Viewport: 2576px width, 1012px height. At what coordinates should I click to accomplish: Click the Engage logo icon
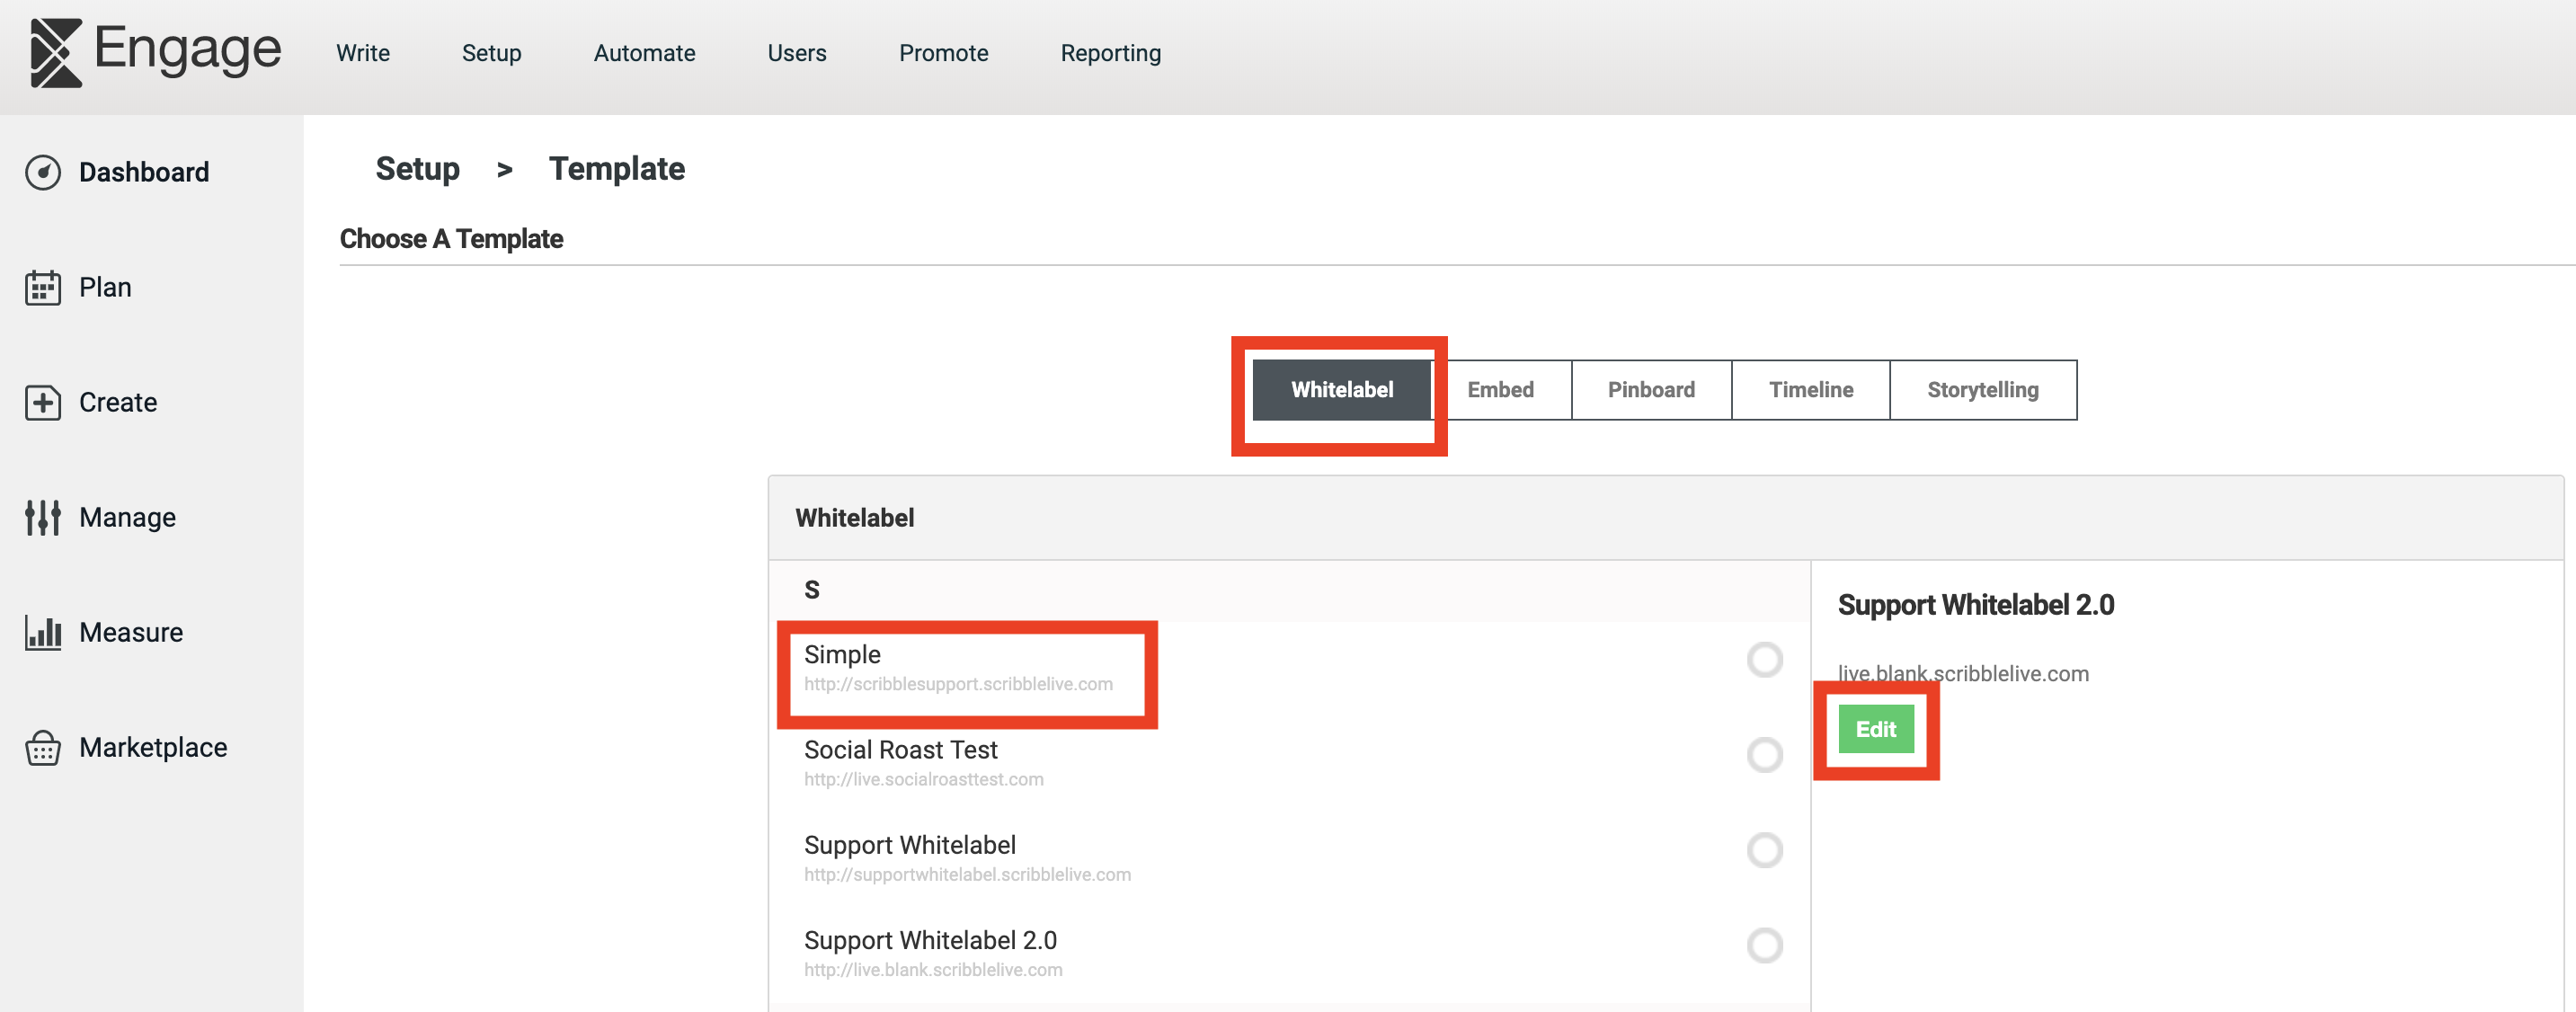55,53
